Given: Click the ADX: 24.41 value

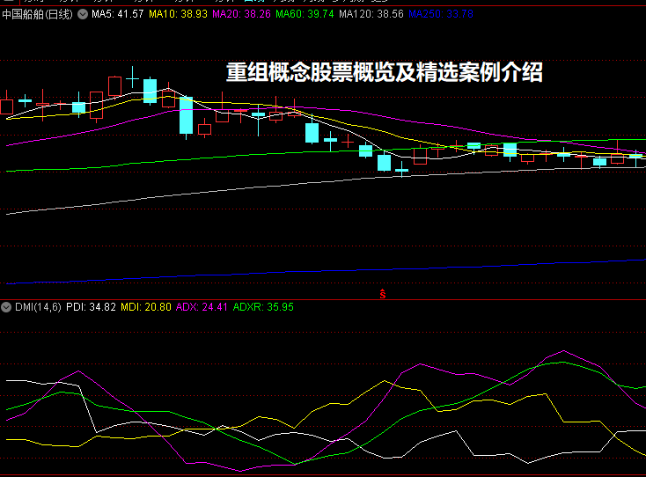Looking at the screenshot, I should pyautogui.click(x=202, y=307).
